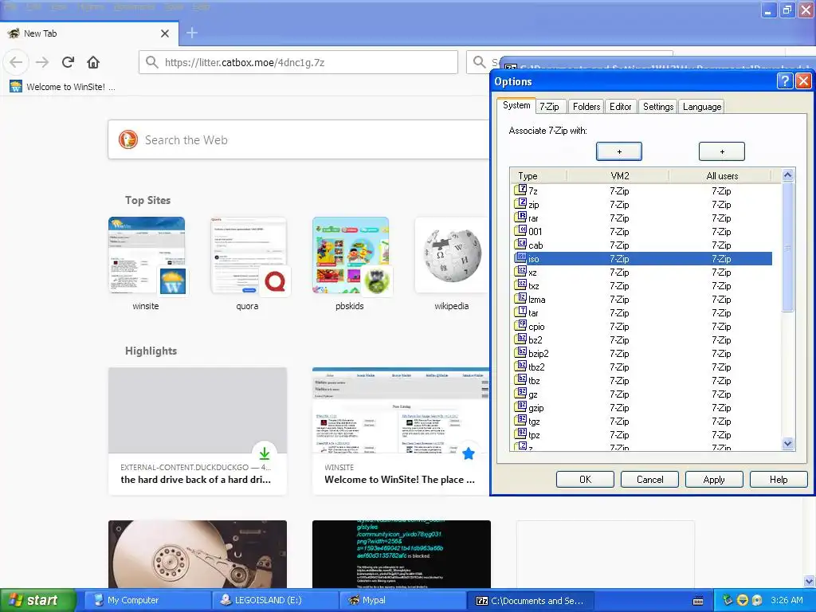
Task: Select the bzip2 file type icon
Action: [x=520, y=352]
